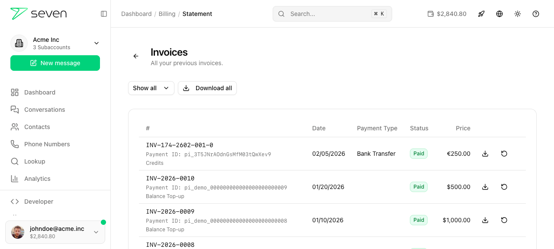Screen dimensions: 554x249
Task: Click Paid badge for $1,000.00 invoice
Action: pos(419,220)
